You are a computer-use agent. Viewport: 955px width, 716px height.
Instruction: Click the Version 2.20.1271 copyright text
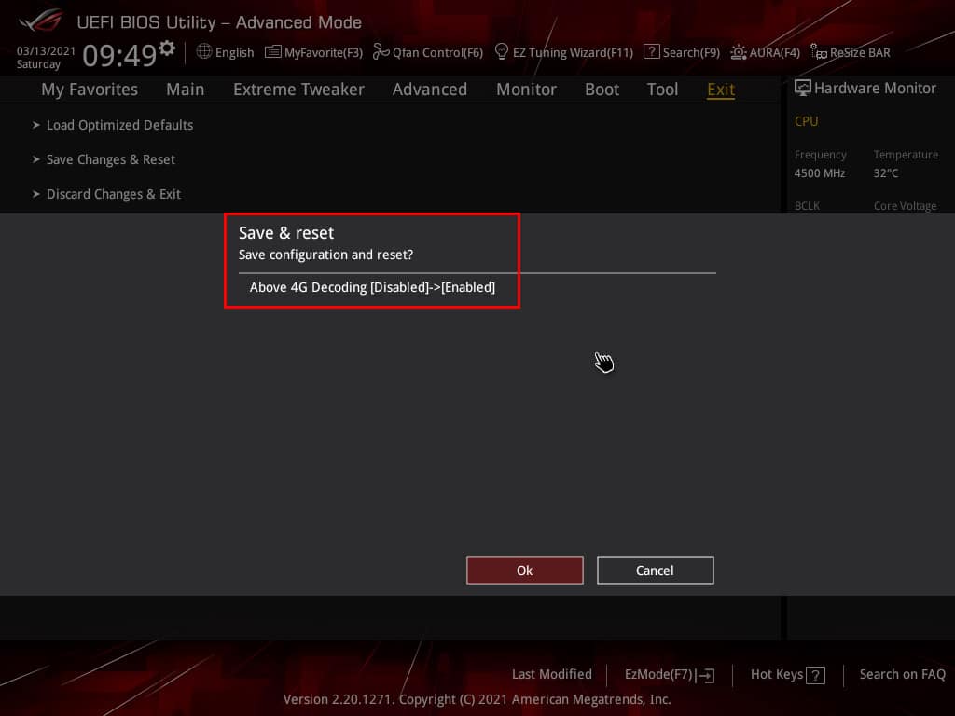click(477, 699)
